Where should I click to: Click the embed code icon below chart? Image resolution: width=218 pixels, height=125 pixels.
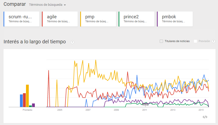205,117
